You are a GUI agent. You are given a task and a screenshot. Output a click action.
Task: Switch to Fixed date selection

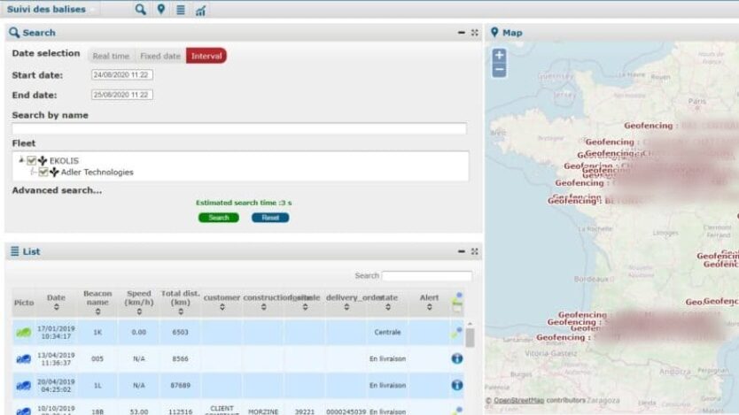point(160,56)
